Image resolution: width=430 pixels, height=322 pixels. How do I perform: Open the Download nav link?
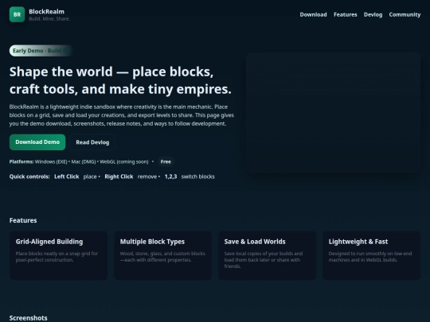313,14
